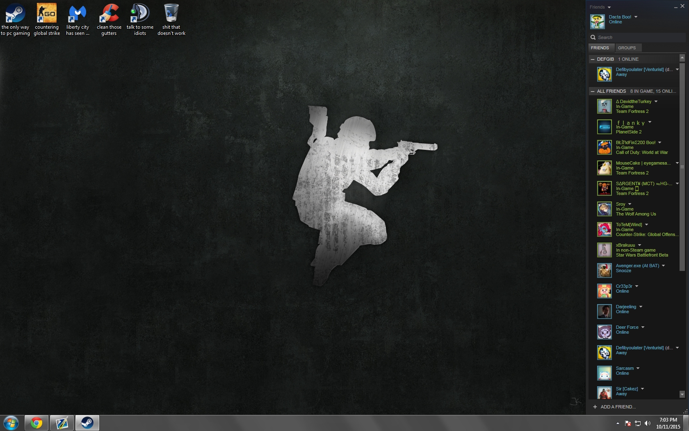The image size is (689, 431).
Task: Open the volume speaker tray icon
Action: pyautogui.click(x=648, y=423)
